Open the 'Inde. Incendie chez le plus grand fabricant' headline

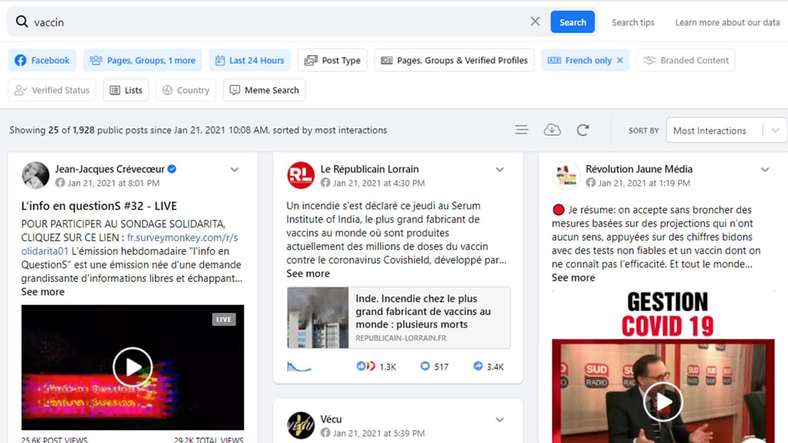(423, 311)
